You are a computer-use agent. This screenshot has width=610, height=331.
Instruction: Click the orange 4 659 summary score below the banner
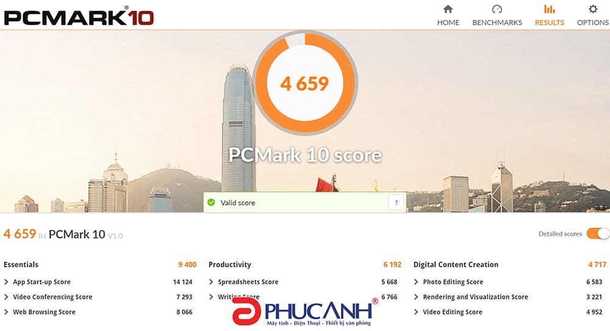click(x=20, y=234)
